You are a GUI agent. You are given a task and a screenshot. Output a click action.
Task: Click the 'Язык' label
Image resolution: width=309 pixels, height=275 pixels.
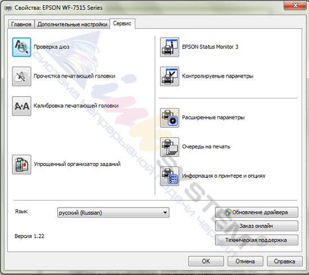coord(21,211)
